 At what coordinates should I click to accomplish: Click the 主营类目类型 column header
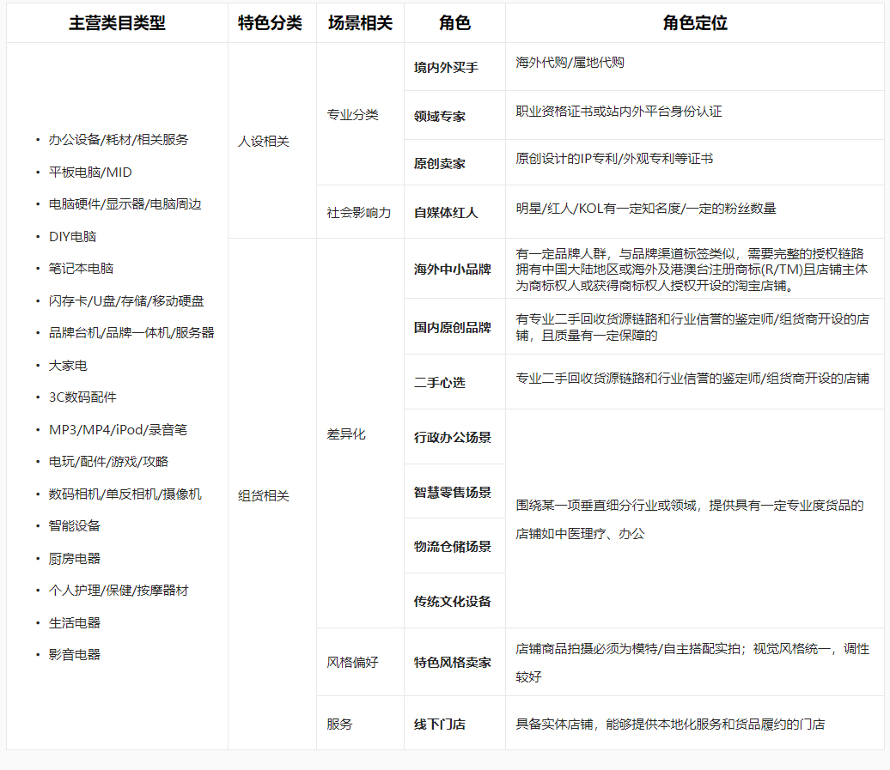pyautogui.click(x=116, y=23)
